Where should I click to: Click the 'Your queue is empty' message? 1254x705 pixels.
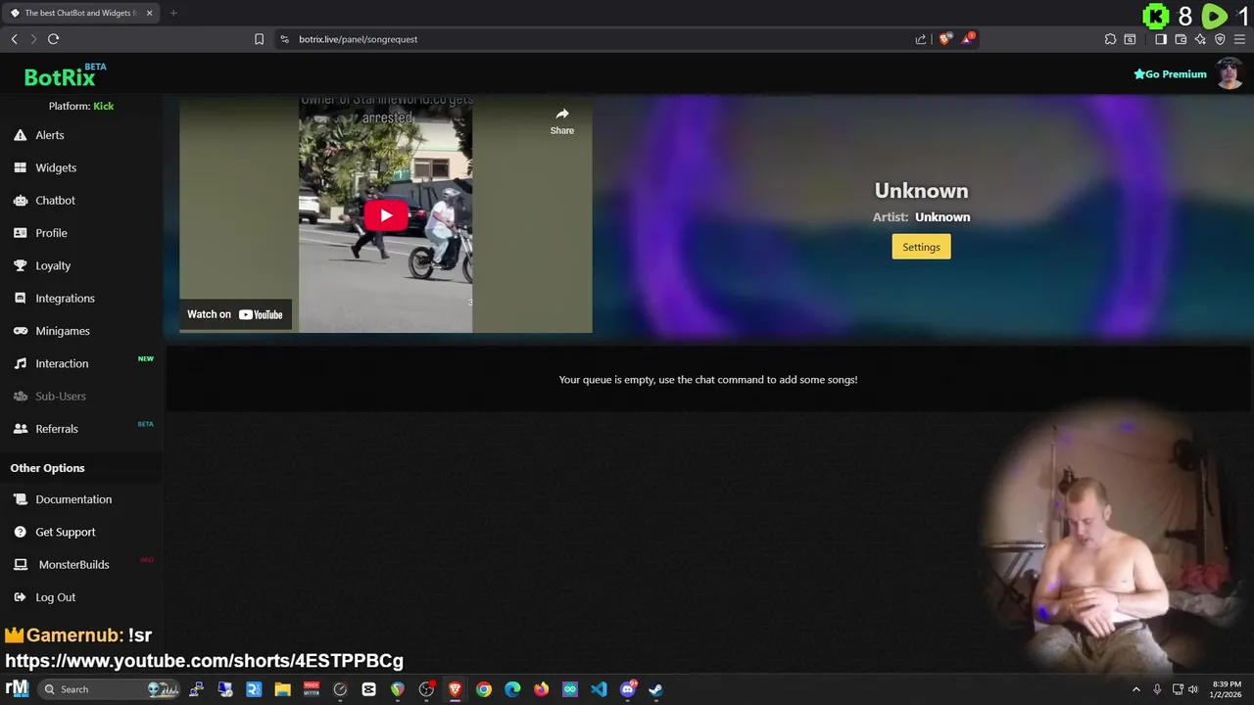(707, 379)
